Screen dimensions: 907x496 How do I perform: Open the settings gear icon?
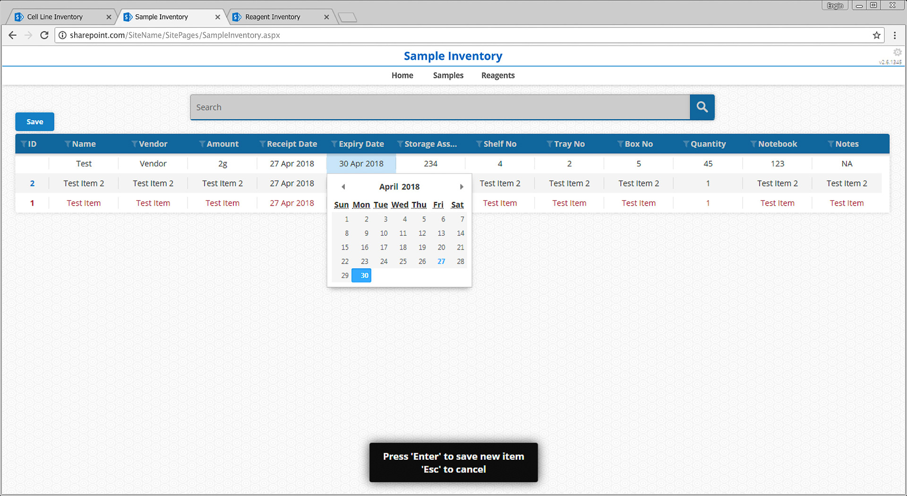pos(897,52)
